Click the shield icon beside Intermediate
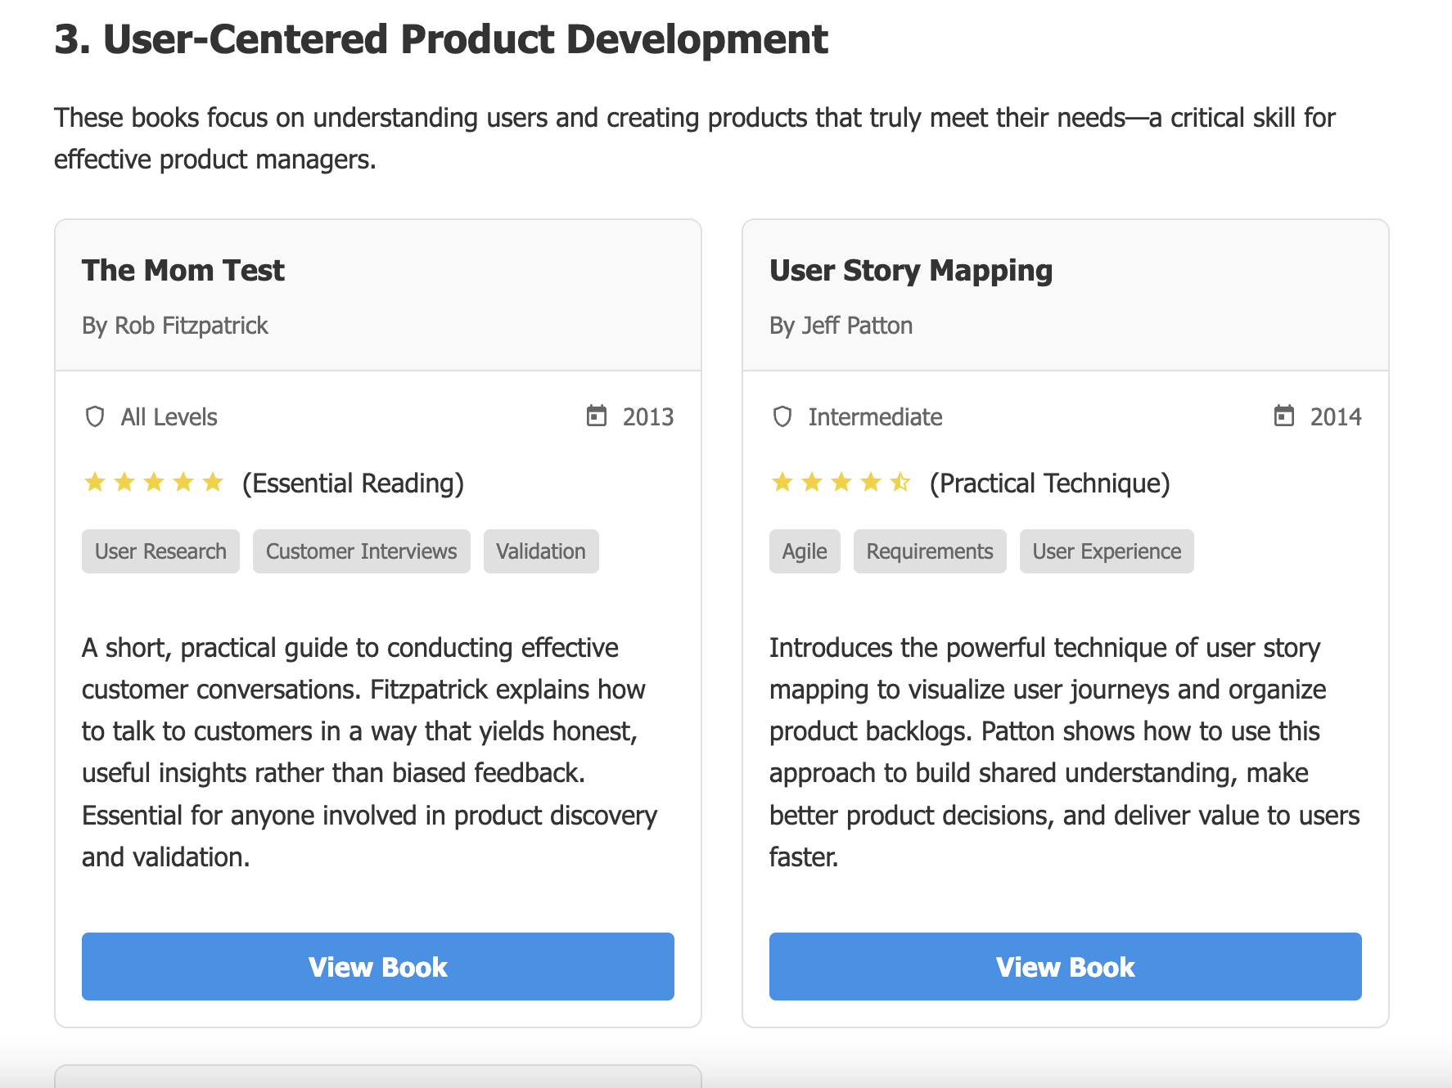This screenshot has width=1452, height=1088. (782, 417)
